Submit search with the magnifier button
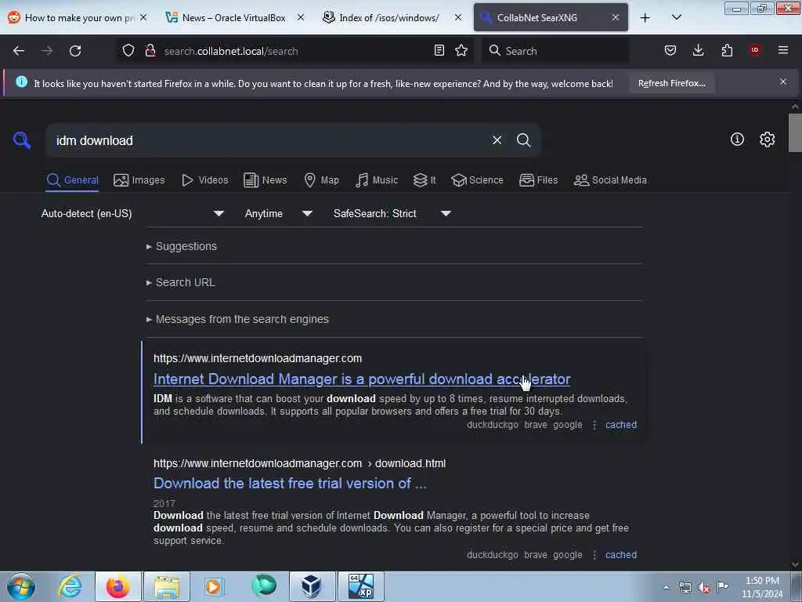Screen dimensions: 802x602 (x=523, y=140)
